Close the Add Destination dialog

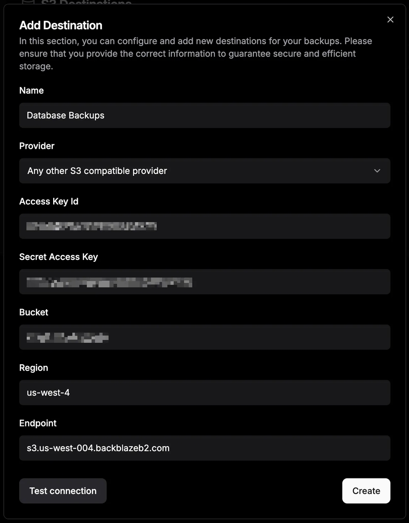click(x=390, y=20)
